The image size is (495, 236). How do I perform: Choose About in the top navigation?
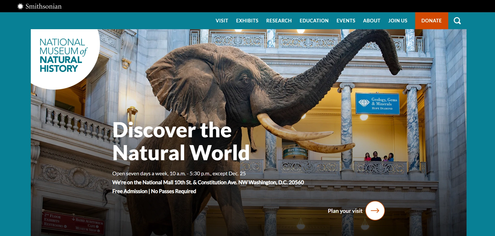[372, 21]
